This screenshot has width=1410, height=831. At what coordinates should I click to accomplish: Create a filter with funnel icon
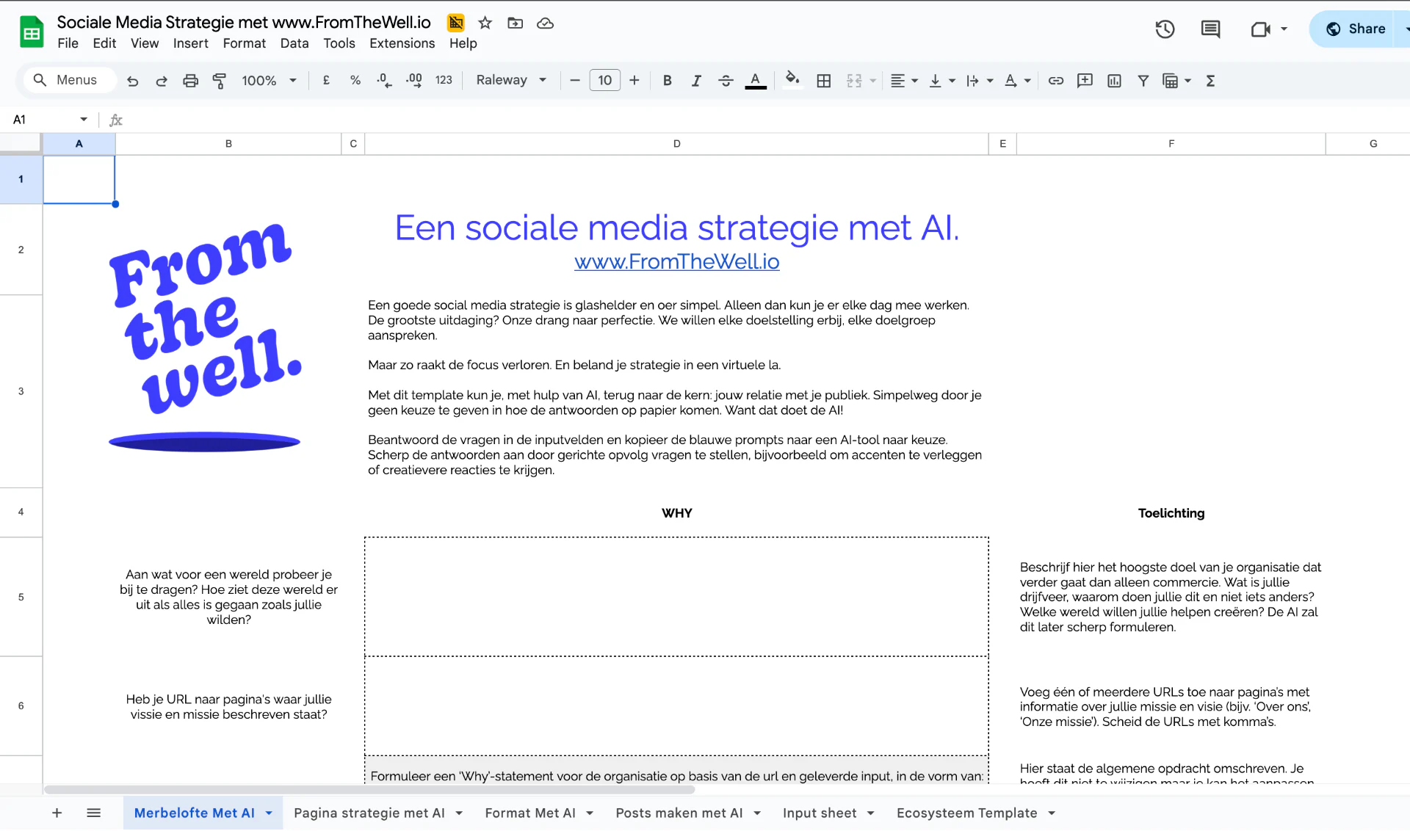coord(1143,81)
